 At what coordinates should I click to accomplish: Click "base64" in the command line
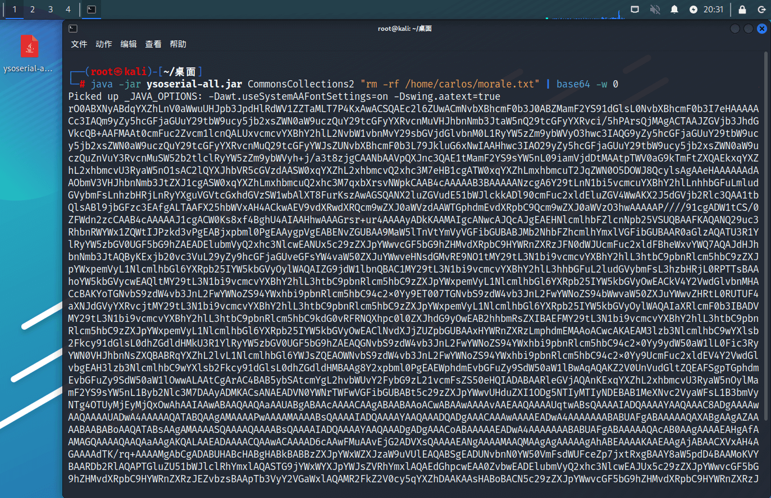pyautogui.click(x=573, y=84)
